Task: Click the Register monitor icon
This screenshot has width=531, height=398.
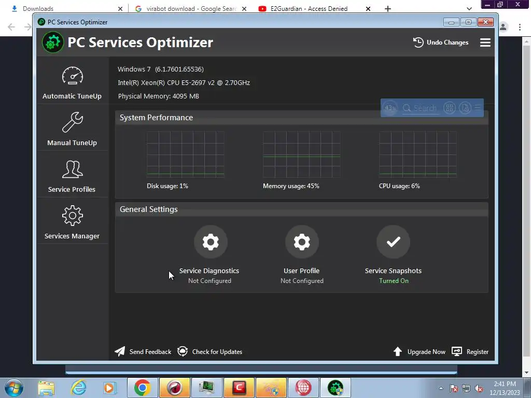Action: coord(457,351)
